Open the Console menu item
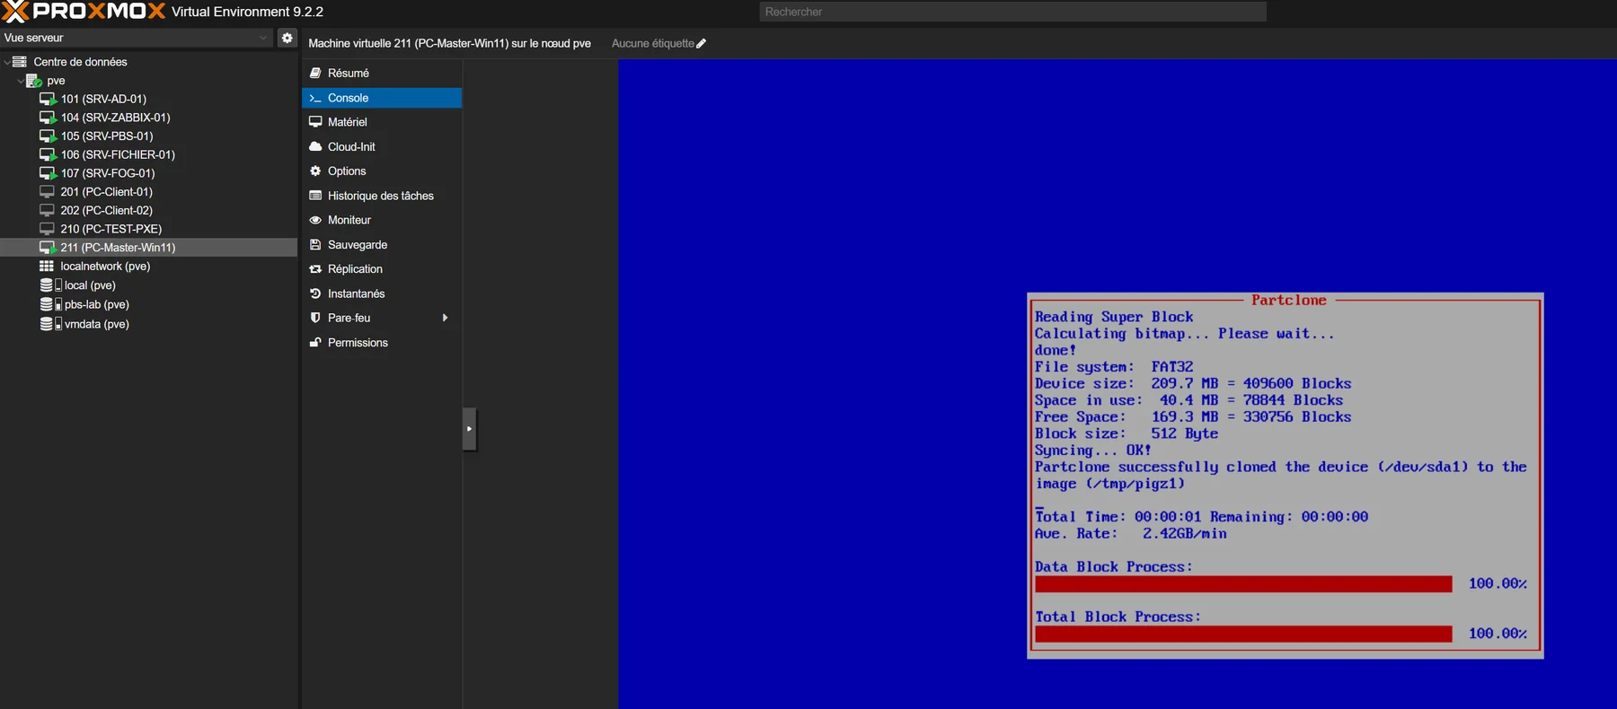 (x=382, y=98)
